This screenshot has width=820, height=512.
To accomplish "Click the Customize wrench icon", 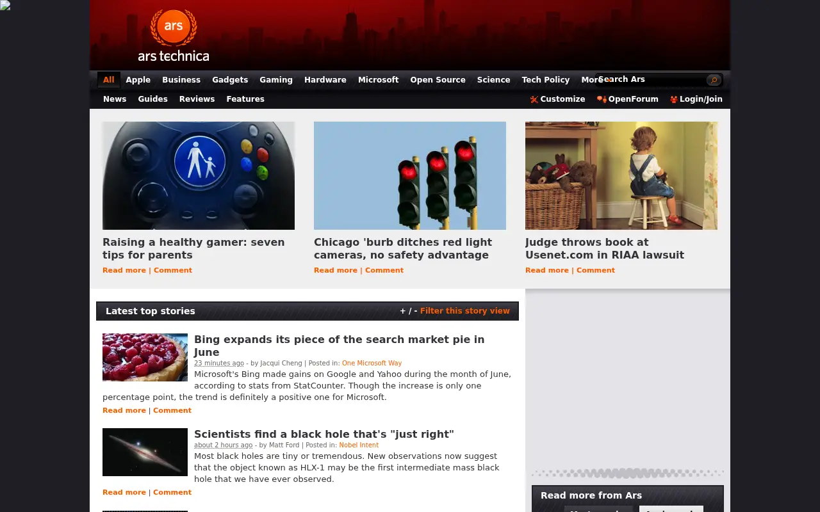I will coord(534,99).
